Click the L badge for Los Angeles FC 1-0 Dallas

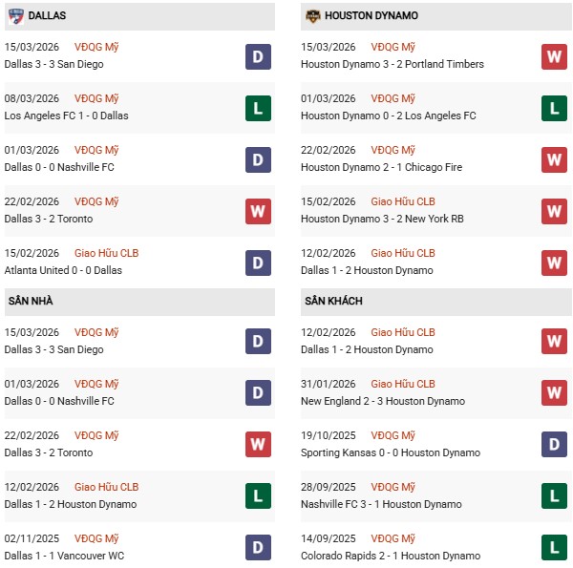(x=258, y=108)
